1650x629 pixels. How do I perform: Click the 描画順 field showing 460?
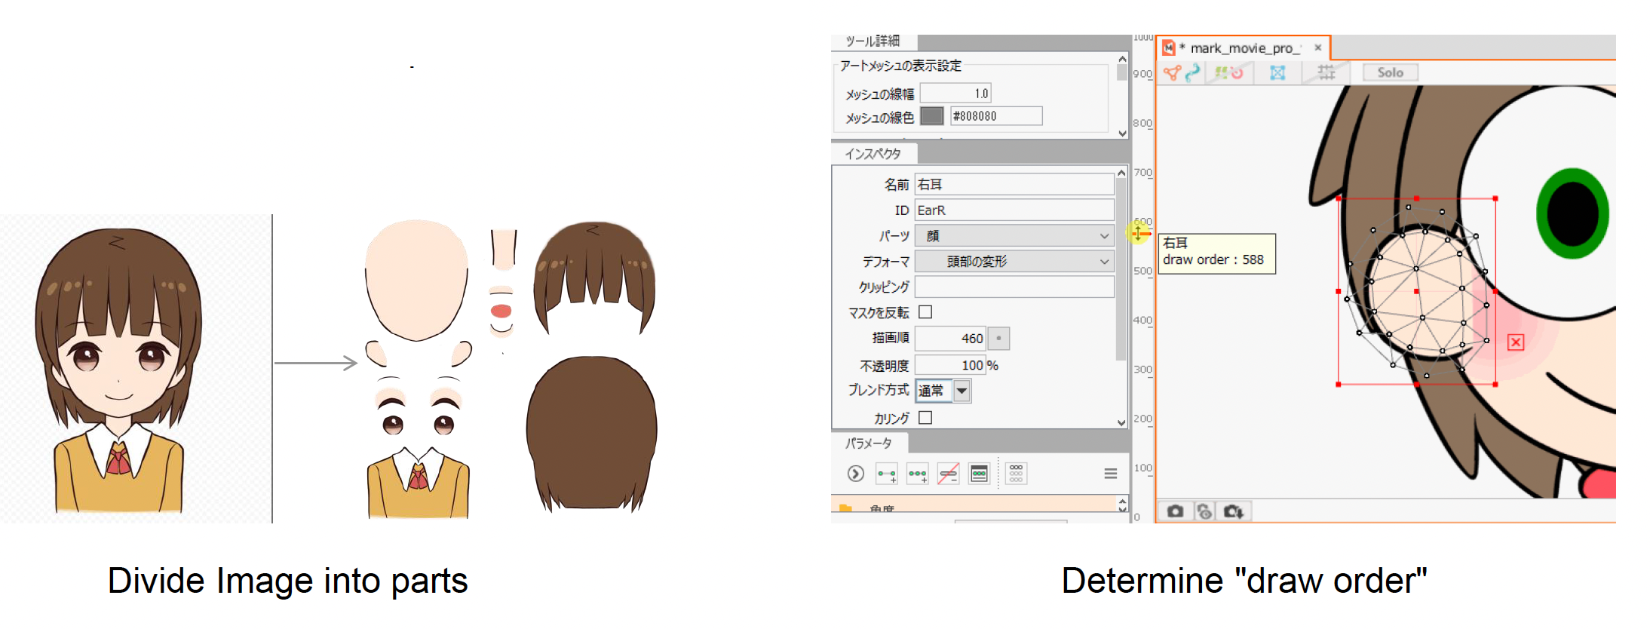point(950,339)
